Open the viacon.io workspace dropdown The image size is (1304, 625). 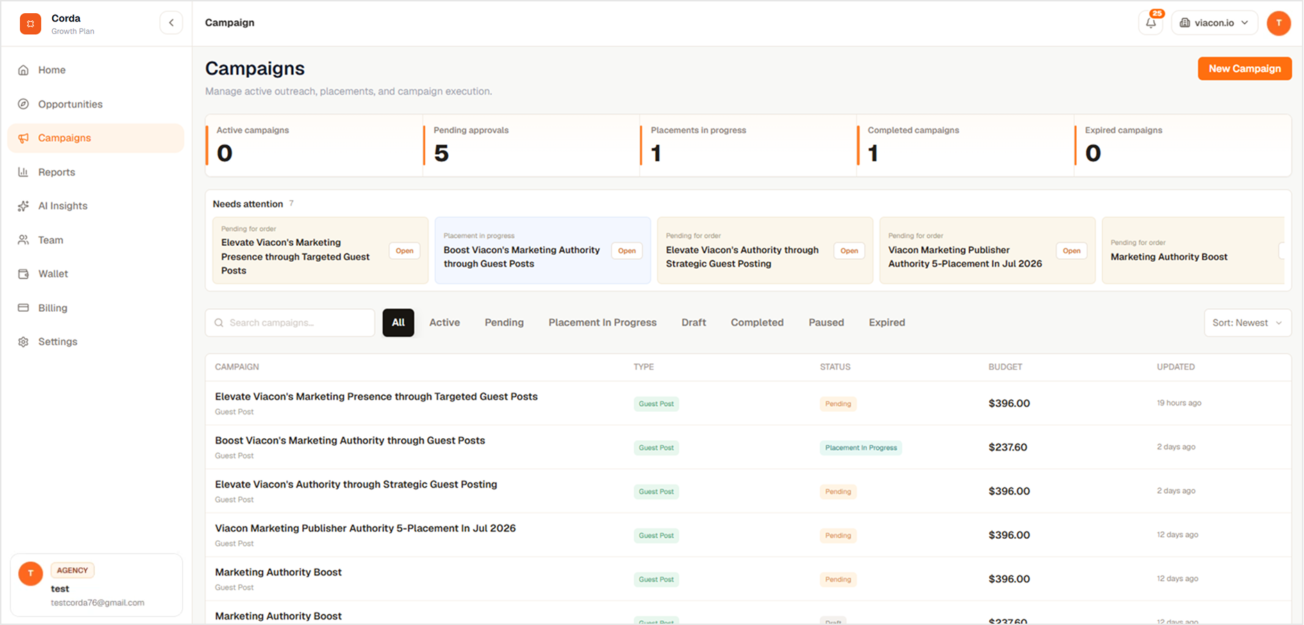click(x=1214, y=23)
